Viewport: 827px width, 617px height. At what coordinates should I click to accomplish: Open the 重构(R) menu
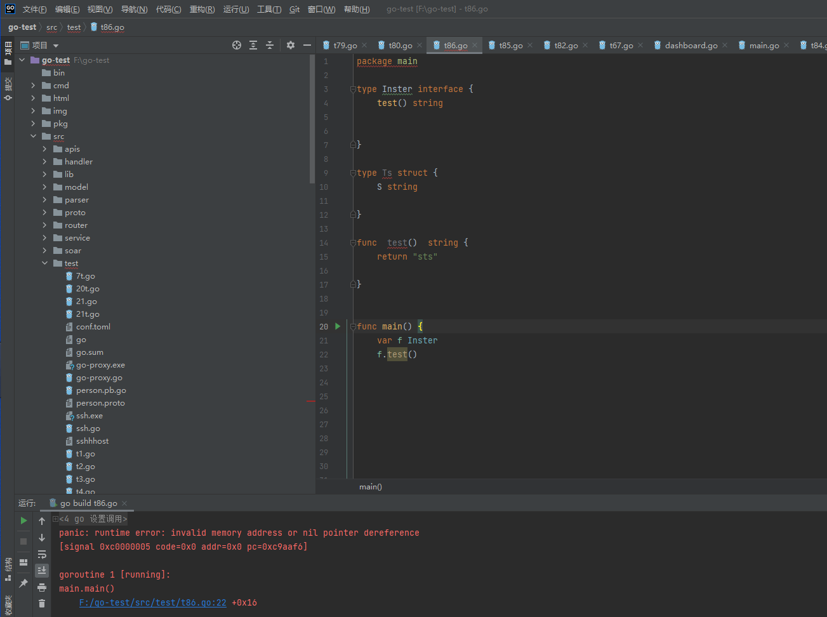(x=202, y=9)
